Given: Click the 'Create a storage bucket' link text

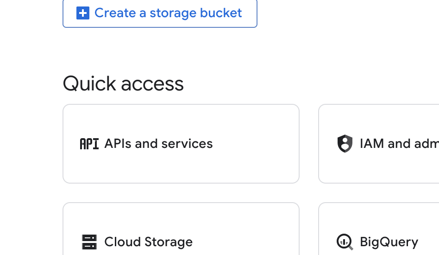Looking at the screenshot, I should (x=168, y=13).
